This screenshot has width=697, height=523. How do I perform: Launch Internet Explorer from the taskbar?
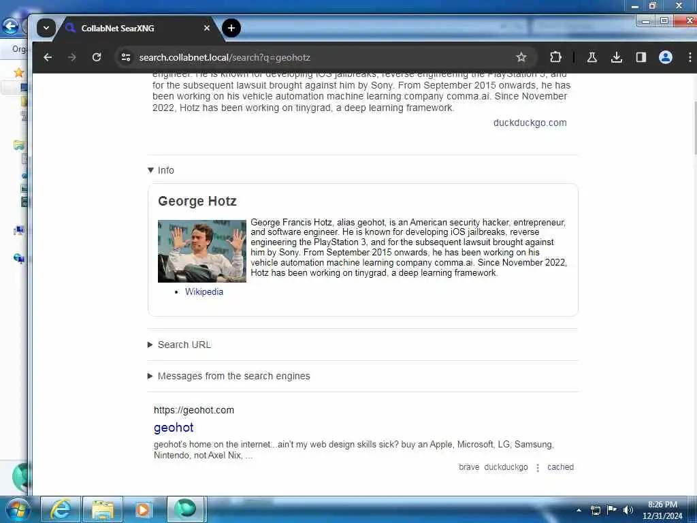61,509
